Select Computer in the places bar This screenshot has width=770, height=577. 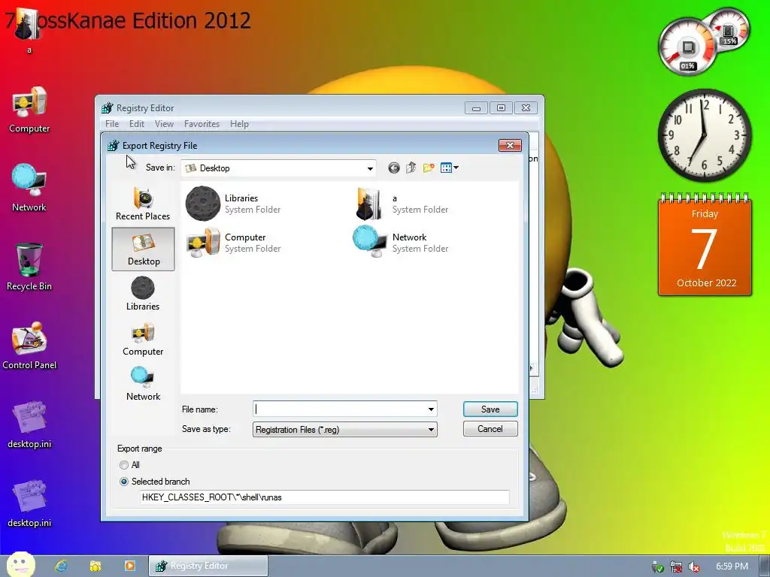pos(143,339)
